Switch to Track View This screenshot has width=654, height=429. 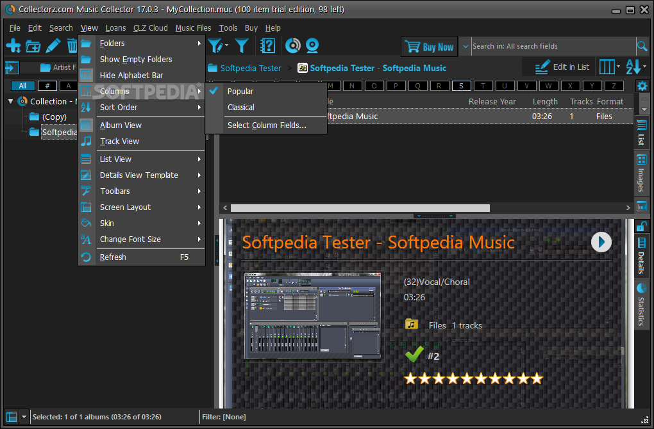point(142,142)
